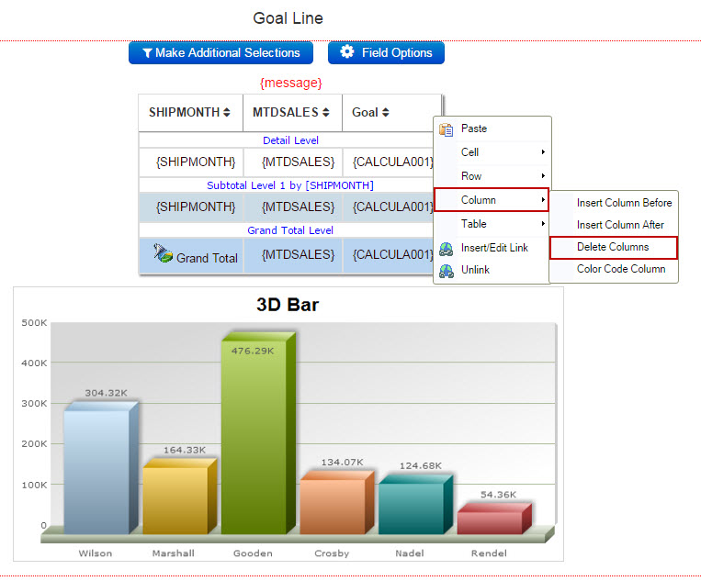Screen dimensions: 701x581
Task: Select Color Code Column
Action: coord(614,269)
